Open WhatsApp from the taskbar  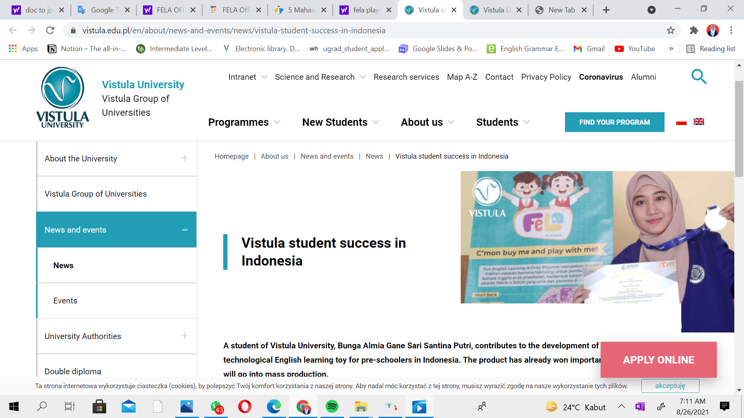coord(216,406)
